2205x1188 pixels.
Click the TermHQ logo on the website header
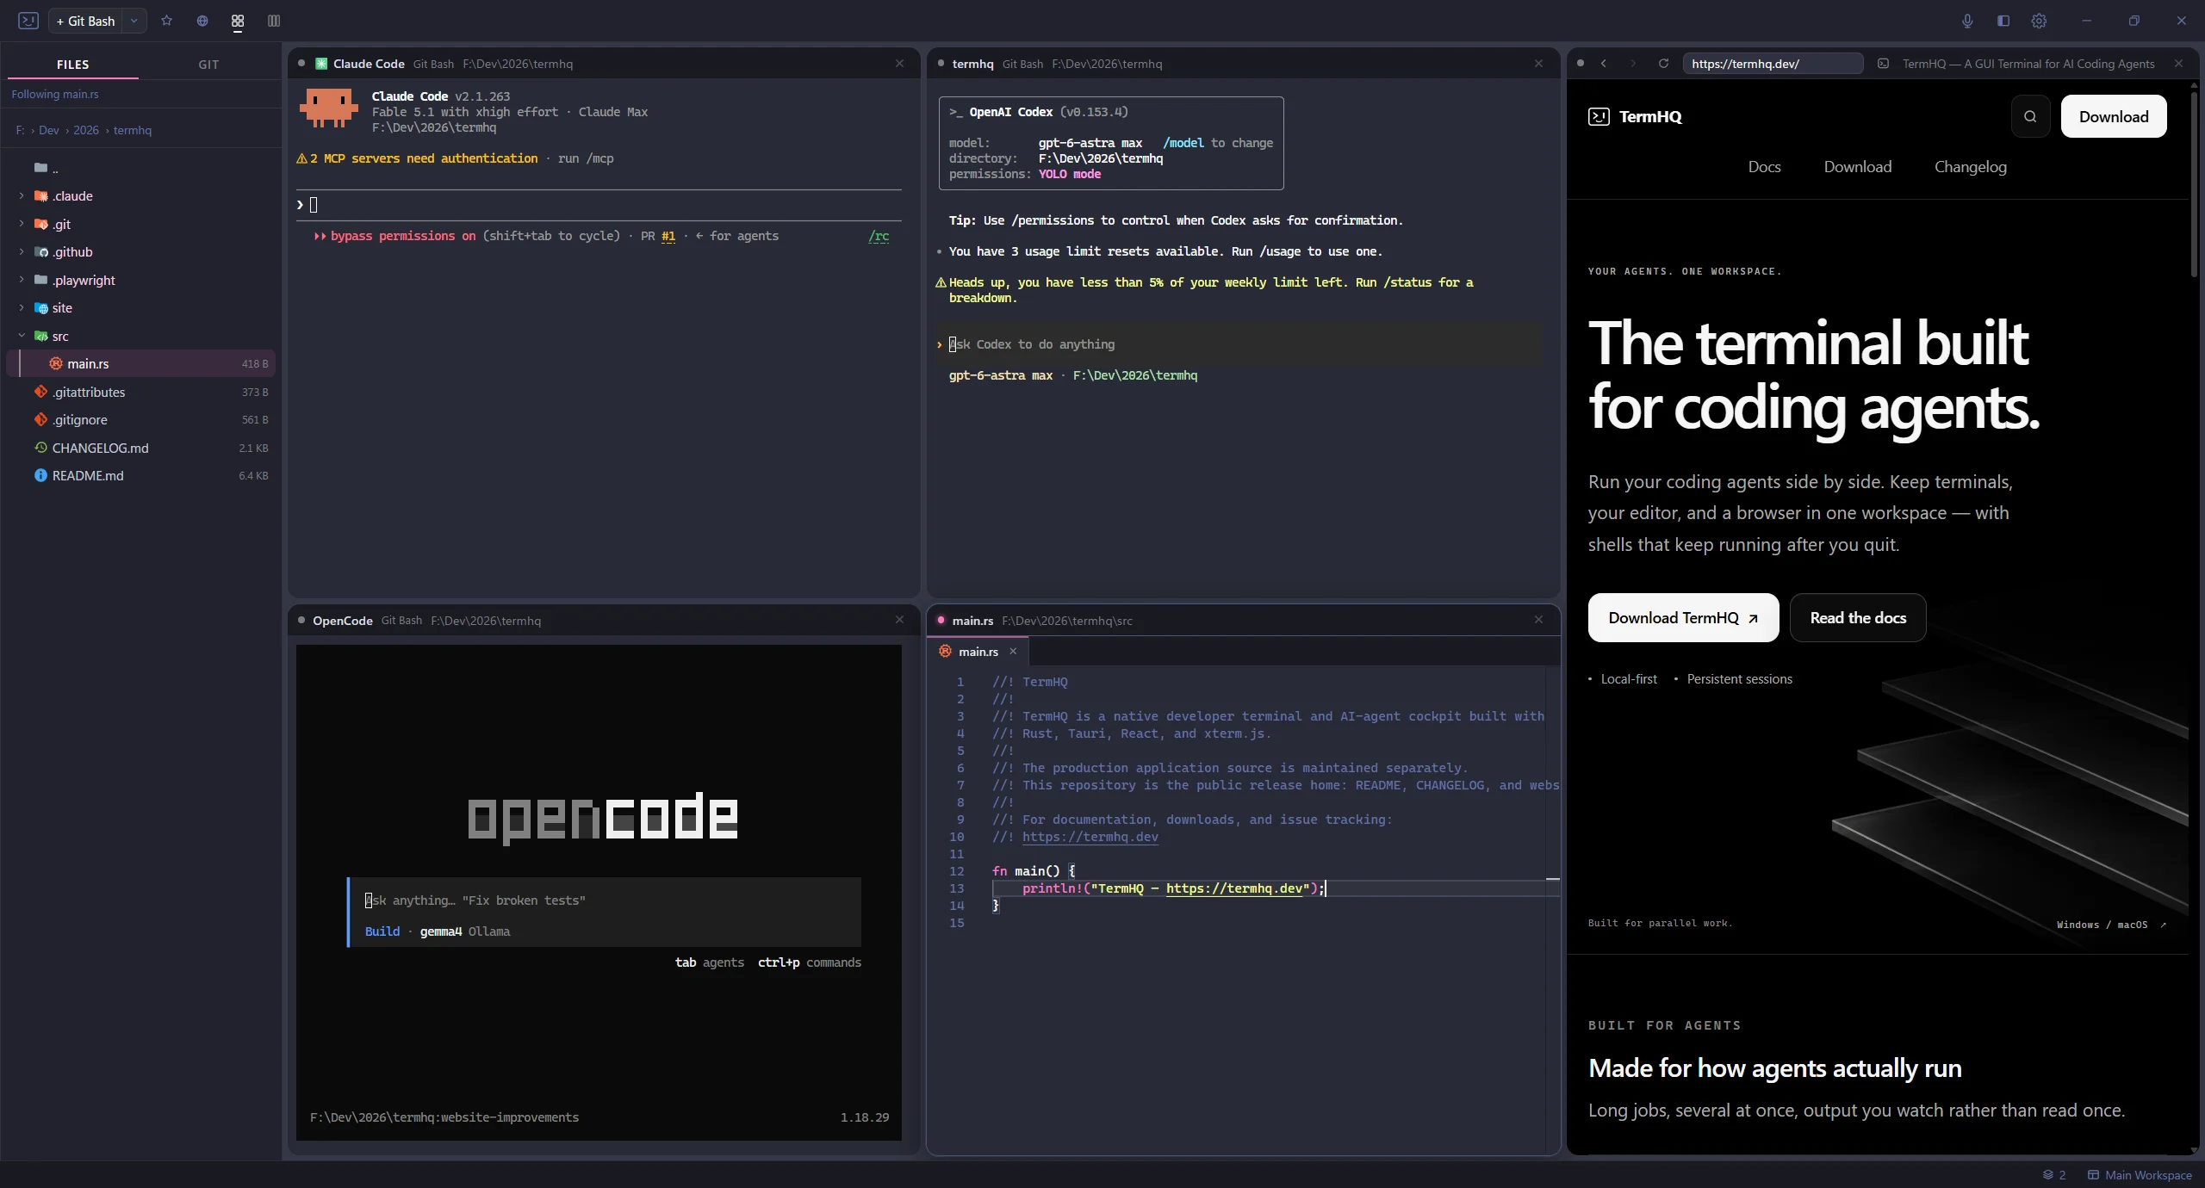click(1635, 116)
